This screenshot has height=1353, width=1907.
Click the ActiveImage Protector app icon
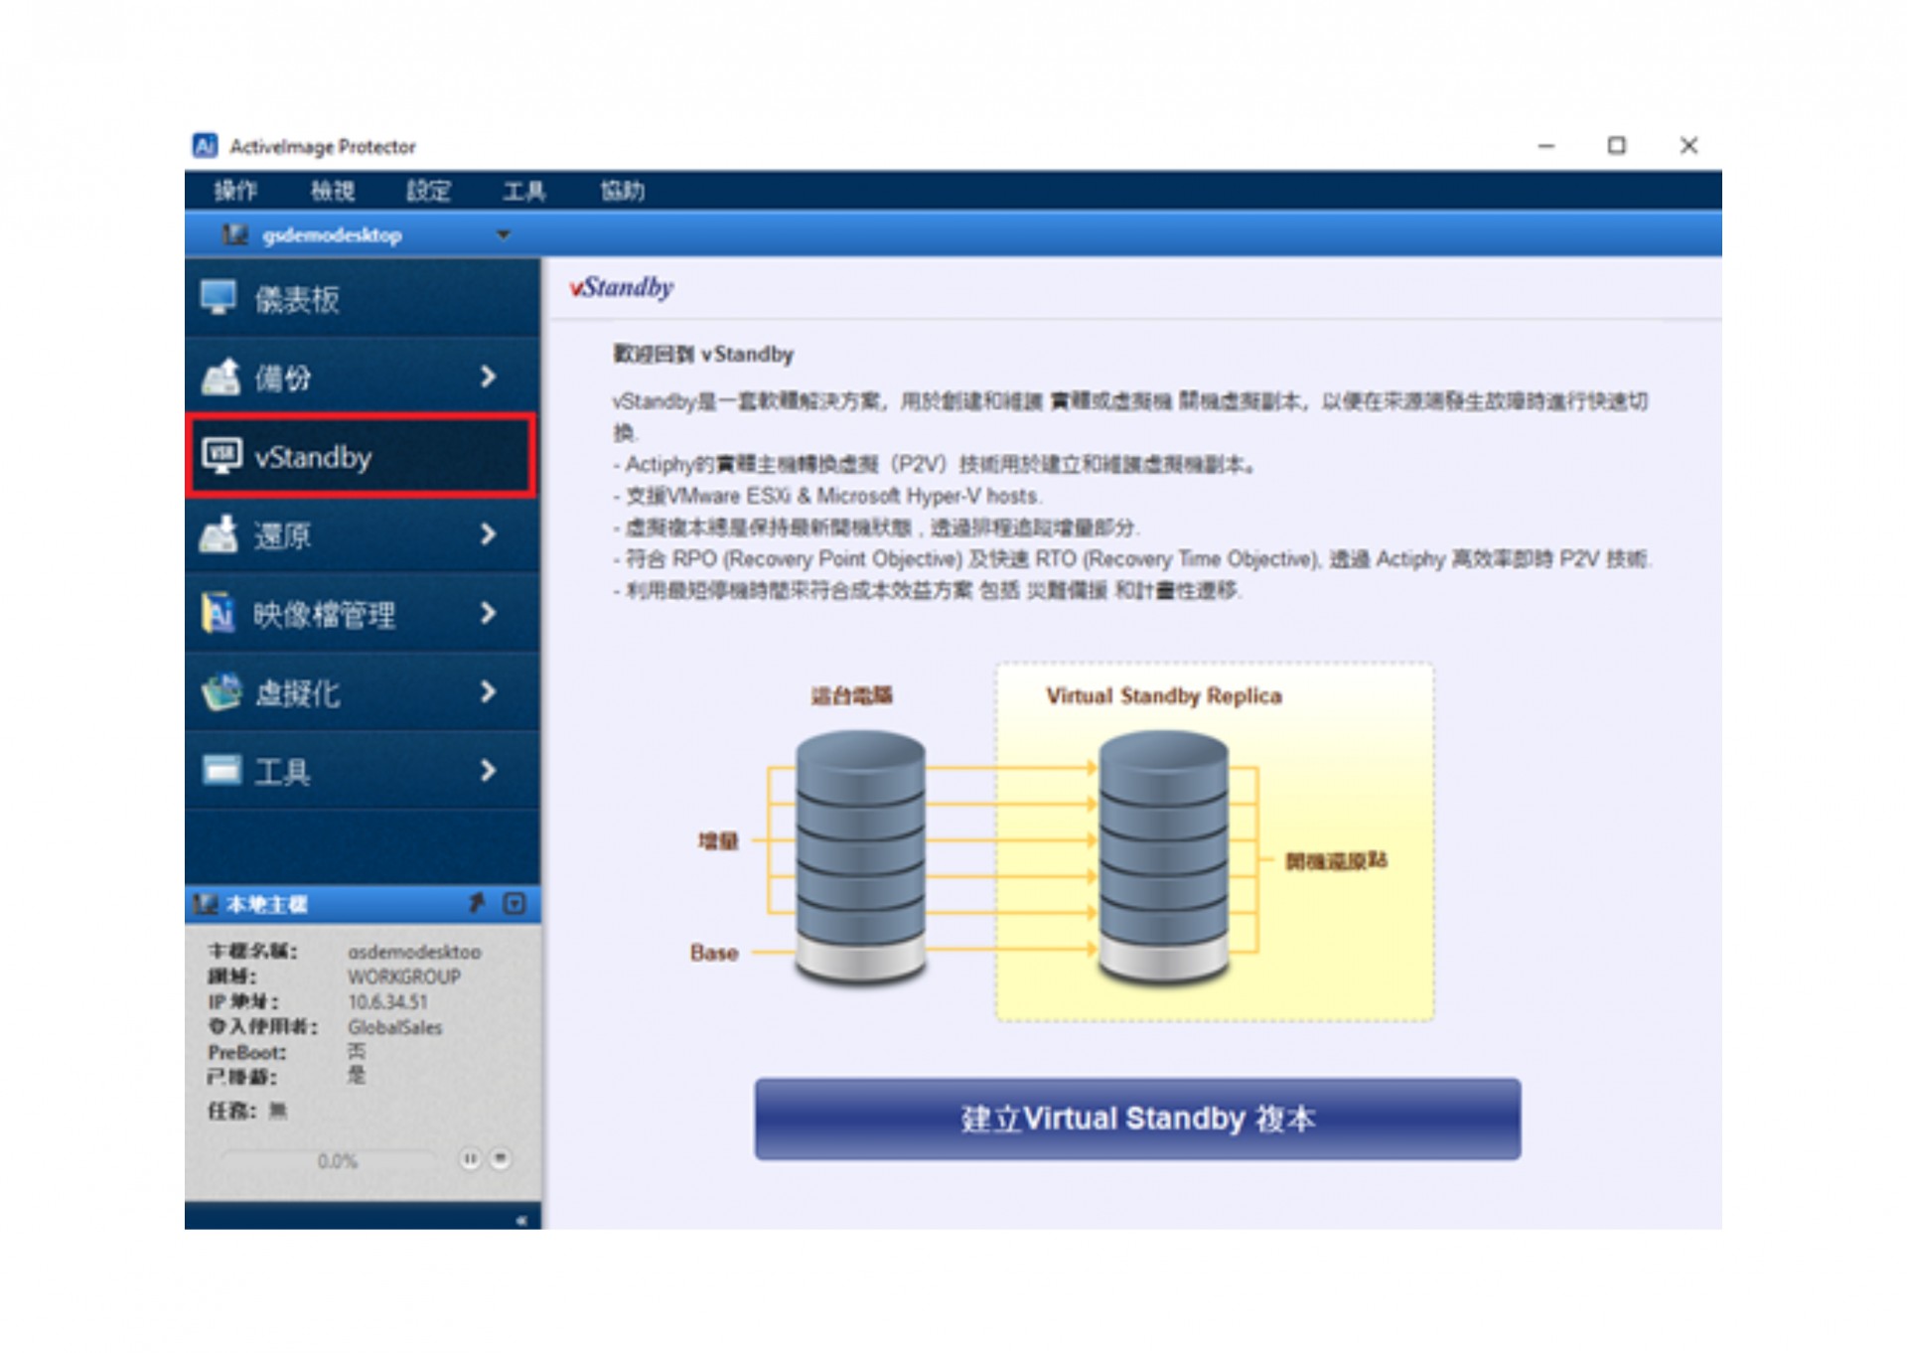pos(205,146)
